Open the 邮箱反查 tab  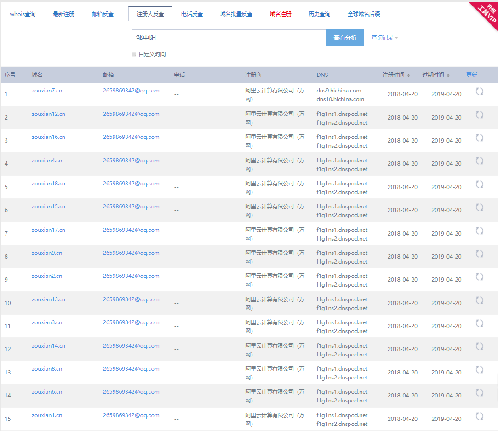click(x=103, y=14)
